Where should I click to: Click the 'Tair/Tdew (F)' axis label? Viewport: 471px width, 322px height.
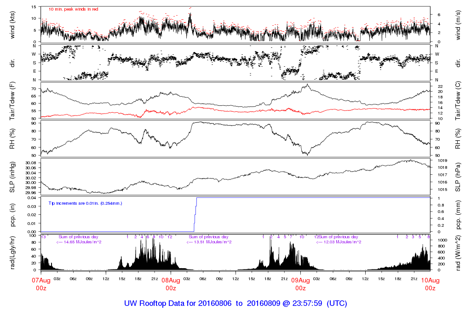point(12,101)
